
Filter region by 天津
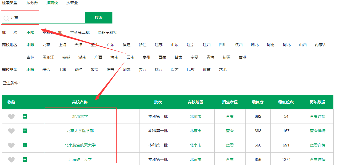[78, 45]
